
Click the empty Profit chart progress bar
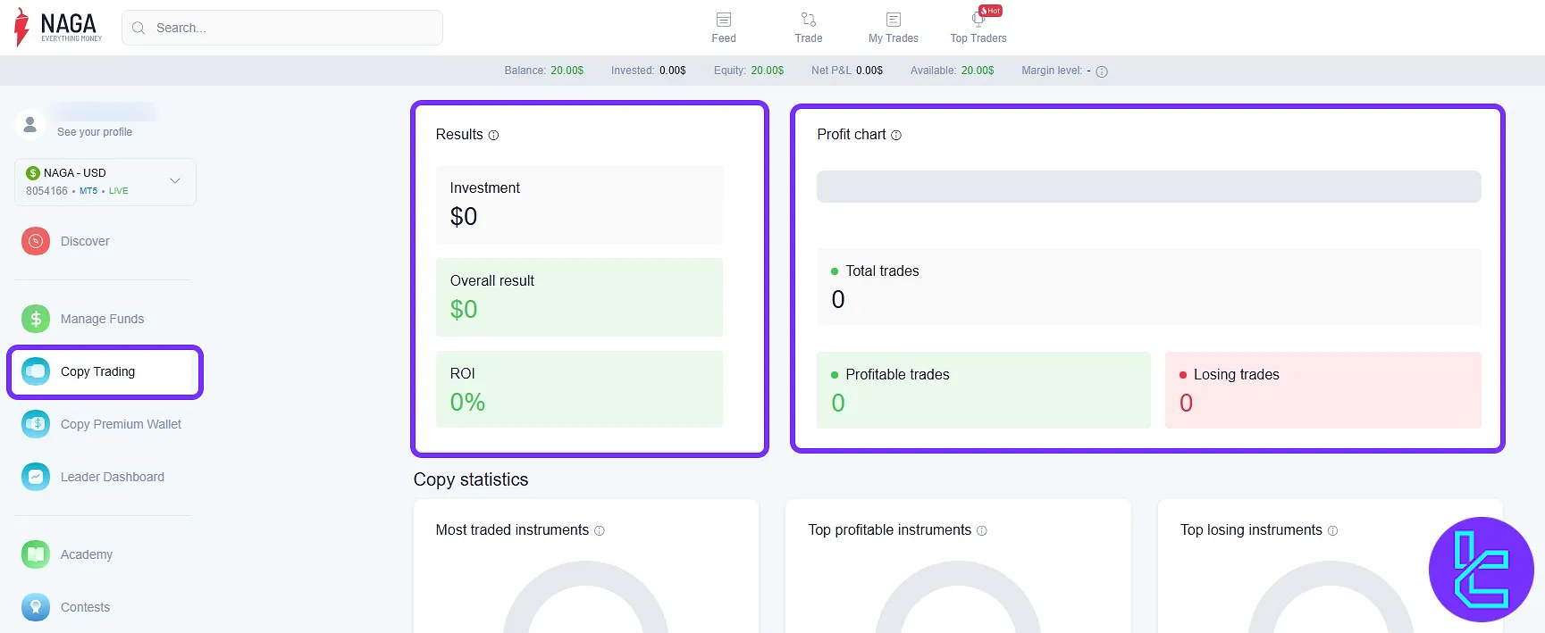[x=1148, y=187]
